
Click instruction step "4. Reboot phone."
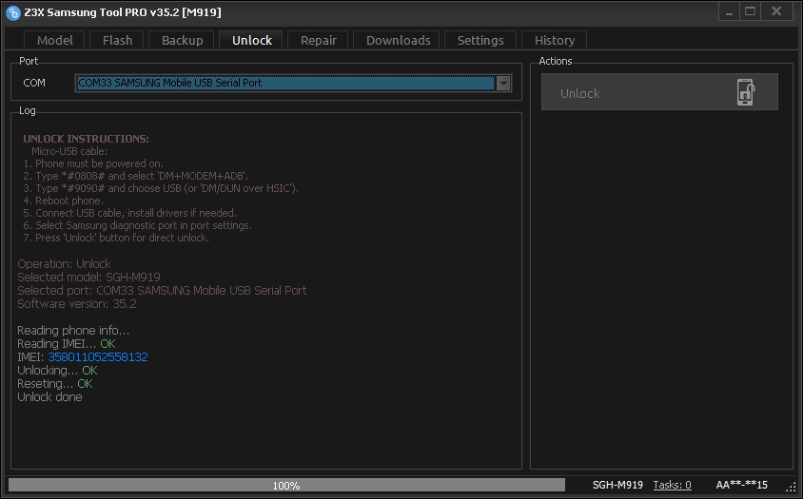[63, 201]
